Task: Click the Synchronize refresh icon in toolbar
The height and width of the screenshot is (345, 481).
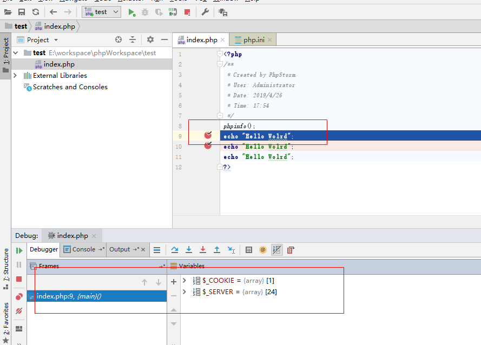Action: pyautogui.click(x=35, y=11)
